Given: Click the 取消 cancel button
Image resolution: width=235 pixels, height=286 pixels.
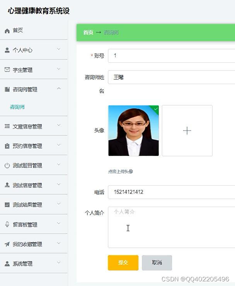Looking at the screenshot, I should [x=157, y=263].
